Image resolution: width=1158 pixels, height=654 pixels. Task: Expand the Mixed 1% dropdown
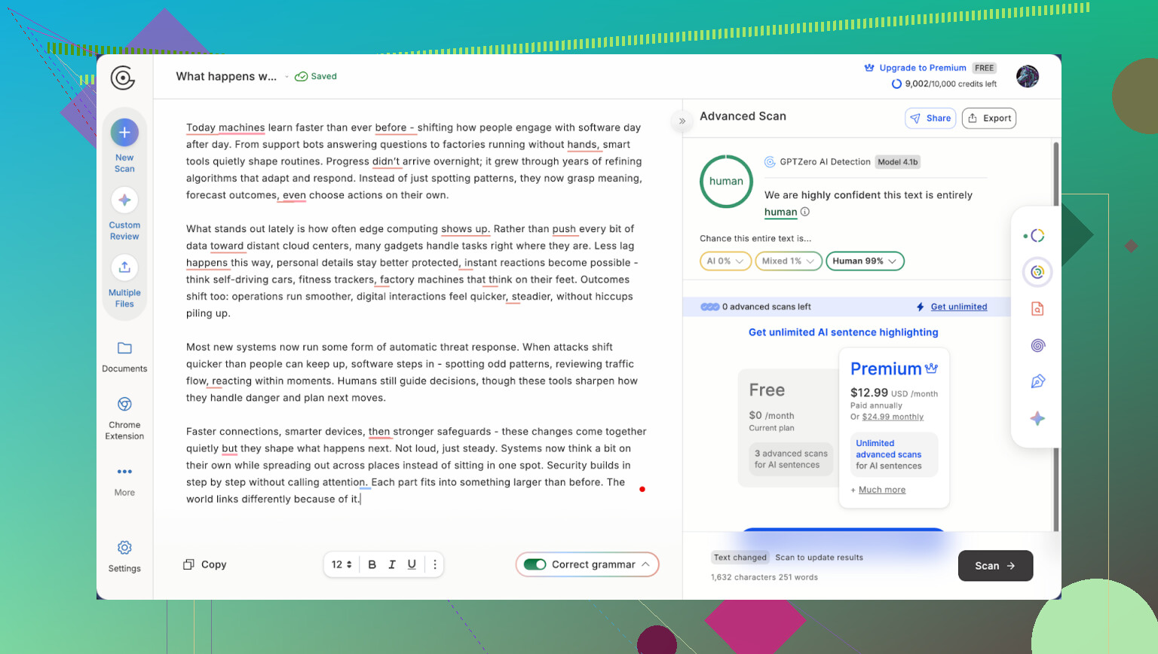click(x=788, y=261)
